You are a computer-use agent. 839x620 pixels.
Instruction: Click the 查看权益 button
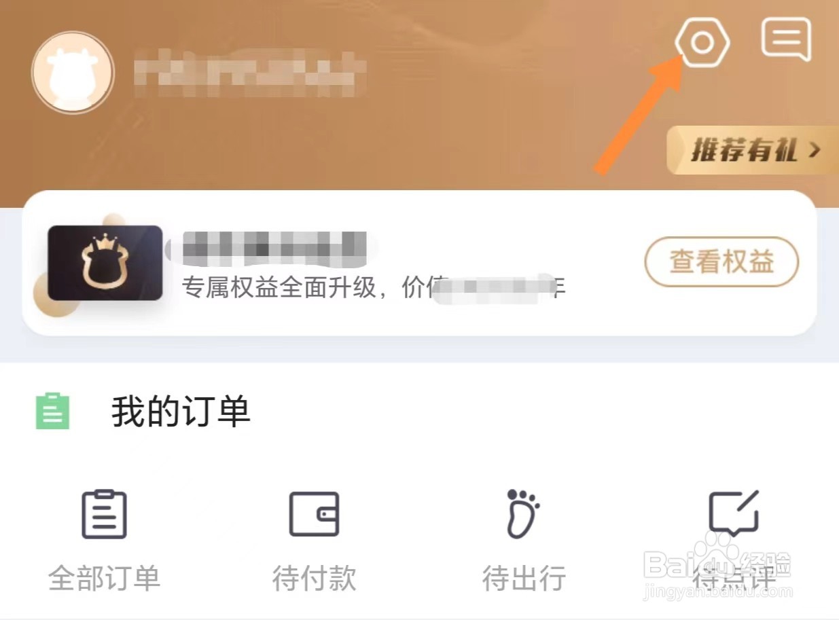point(721,261)
